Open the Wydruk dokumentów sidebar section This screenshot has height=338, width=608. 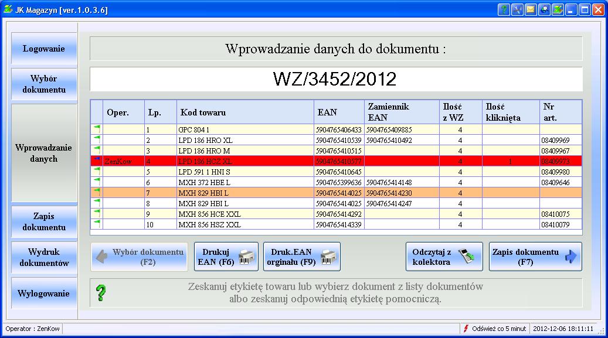coord(44,258)
